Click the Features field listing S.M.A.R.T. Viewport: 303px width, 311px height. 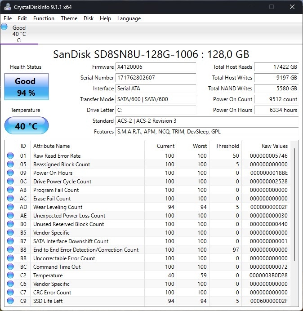coord(207,132)
